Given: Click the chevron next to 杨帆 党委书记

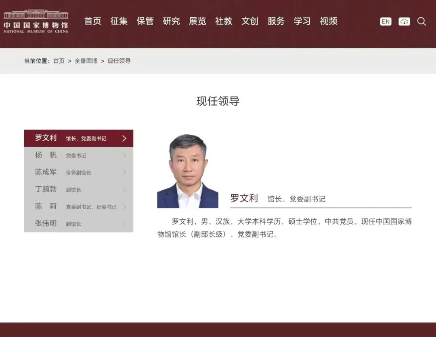Looking at the screenshot, I should click(x=124, y=156).
